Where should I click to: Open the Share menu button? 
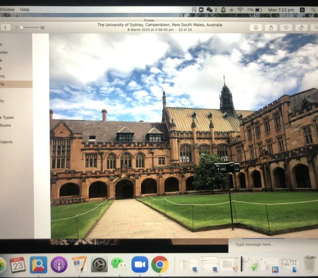pos(271,27)
